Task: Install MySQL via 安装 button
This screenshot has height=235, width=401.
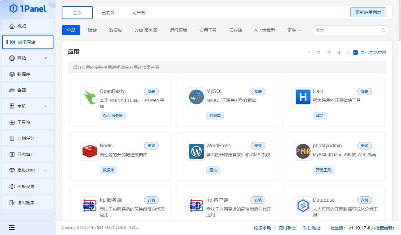Action: click(258, 91)
